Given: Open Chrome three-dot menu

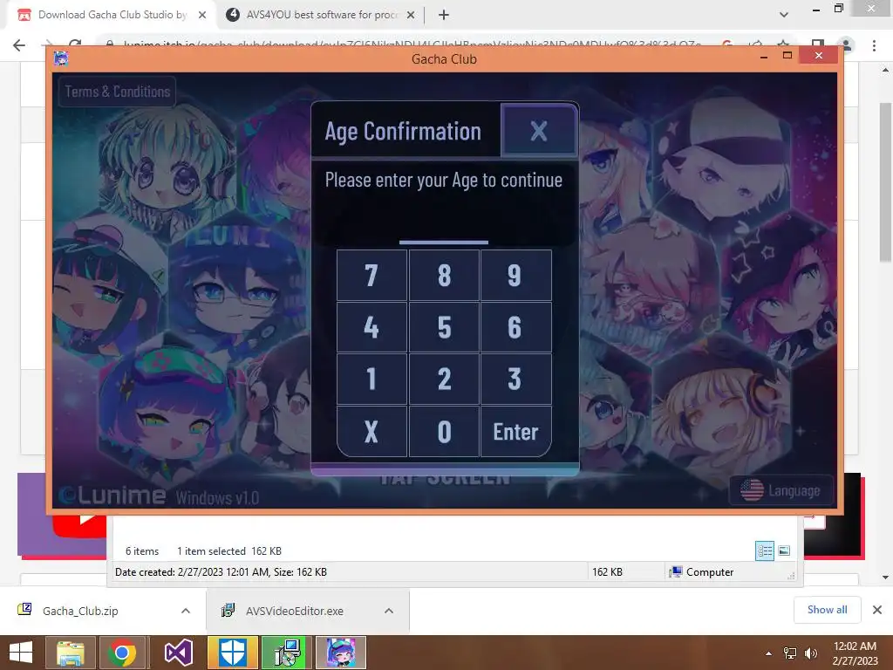Looking at the screenshot, I should click(874, 45).
